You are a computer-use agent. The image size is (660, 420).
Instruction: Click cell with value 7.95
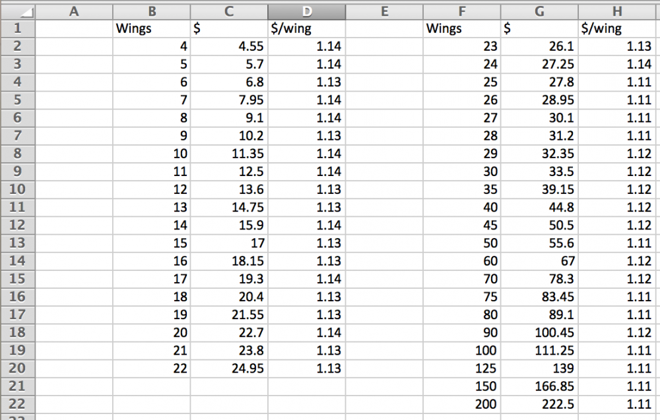229,100
